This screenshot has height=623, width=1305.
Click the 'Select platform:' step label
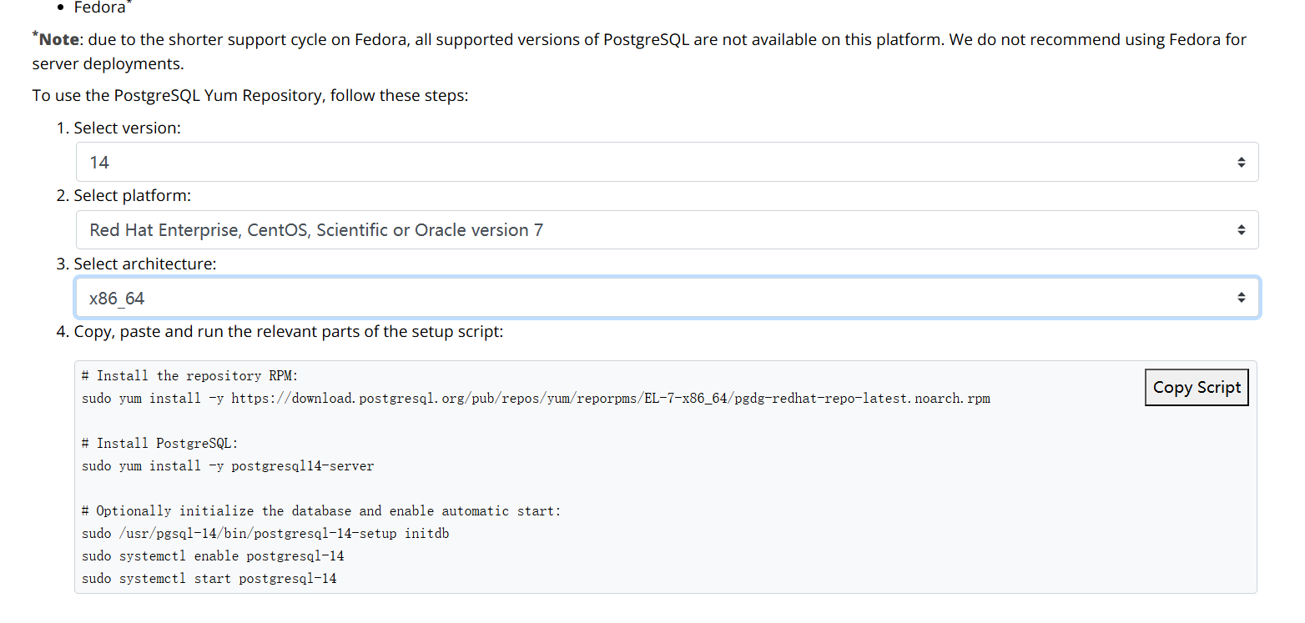[x=132, y=195]
